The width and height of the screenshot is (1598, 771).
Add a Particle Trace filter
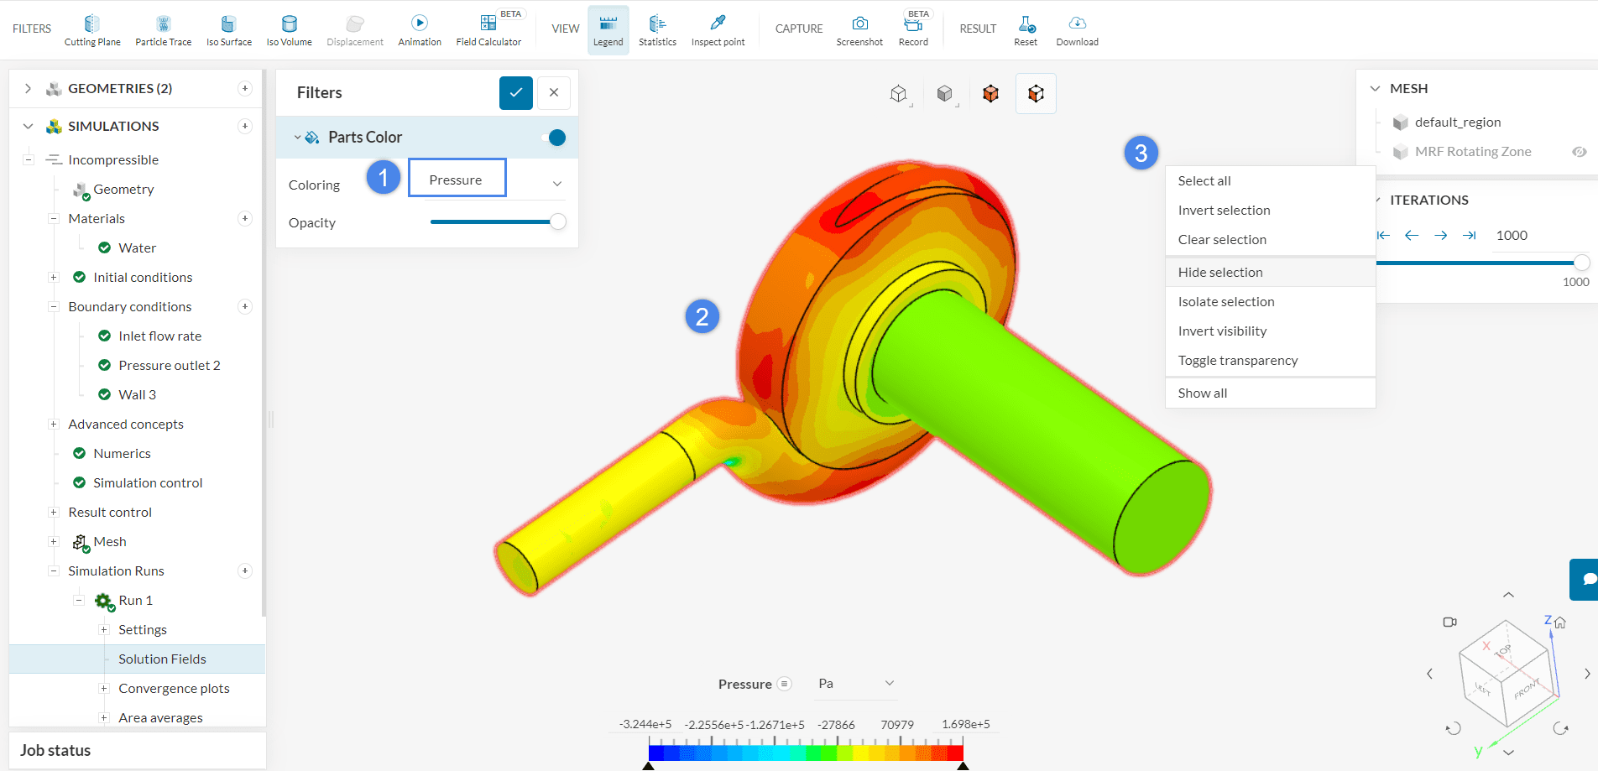[x=163, y=30]
